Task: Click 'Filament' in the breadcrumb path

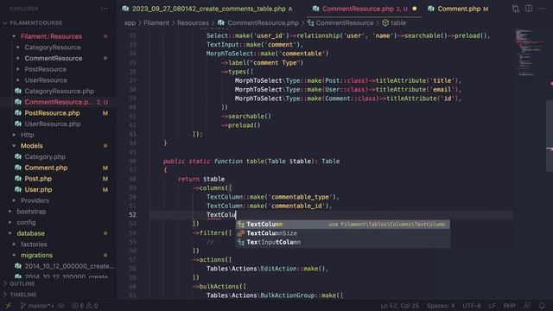Action: [x=156, y=23]
